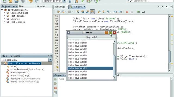174x97 pixels.
Task: Close the Main - Navigator panel
Action: pyautogui.click(x=51, y=56)
